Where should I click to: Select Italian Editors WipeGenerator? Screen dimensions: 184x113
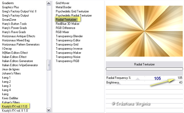point(20,65)
